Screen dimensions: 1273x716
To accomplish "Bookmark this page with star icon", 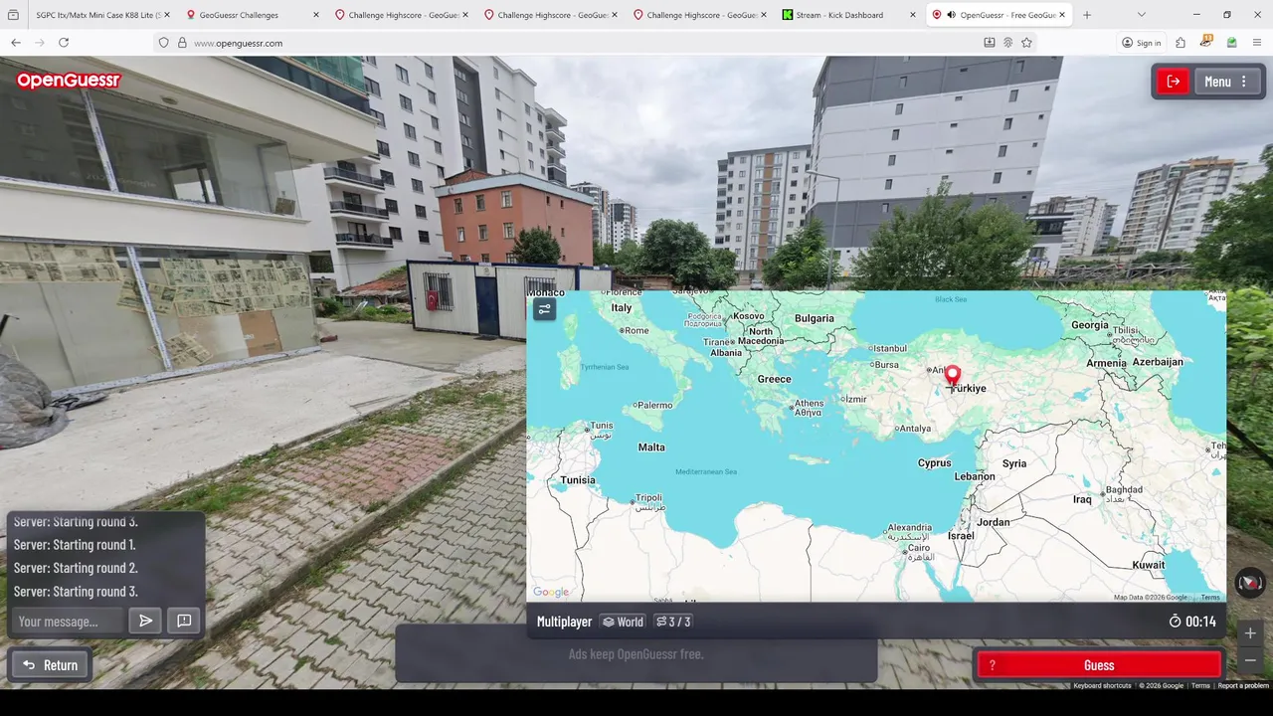I will click(1026, 43).
